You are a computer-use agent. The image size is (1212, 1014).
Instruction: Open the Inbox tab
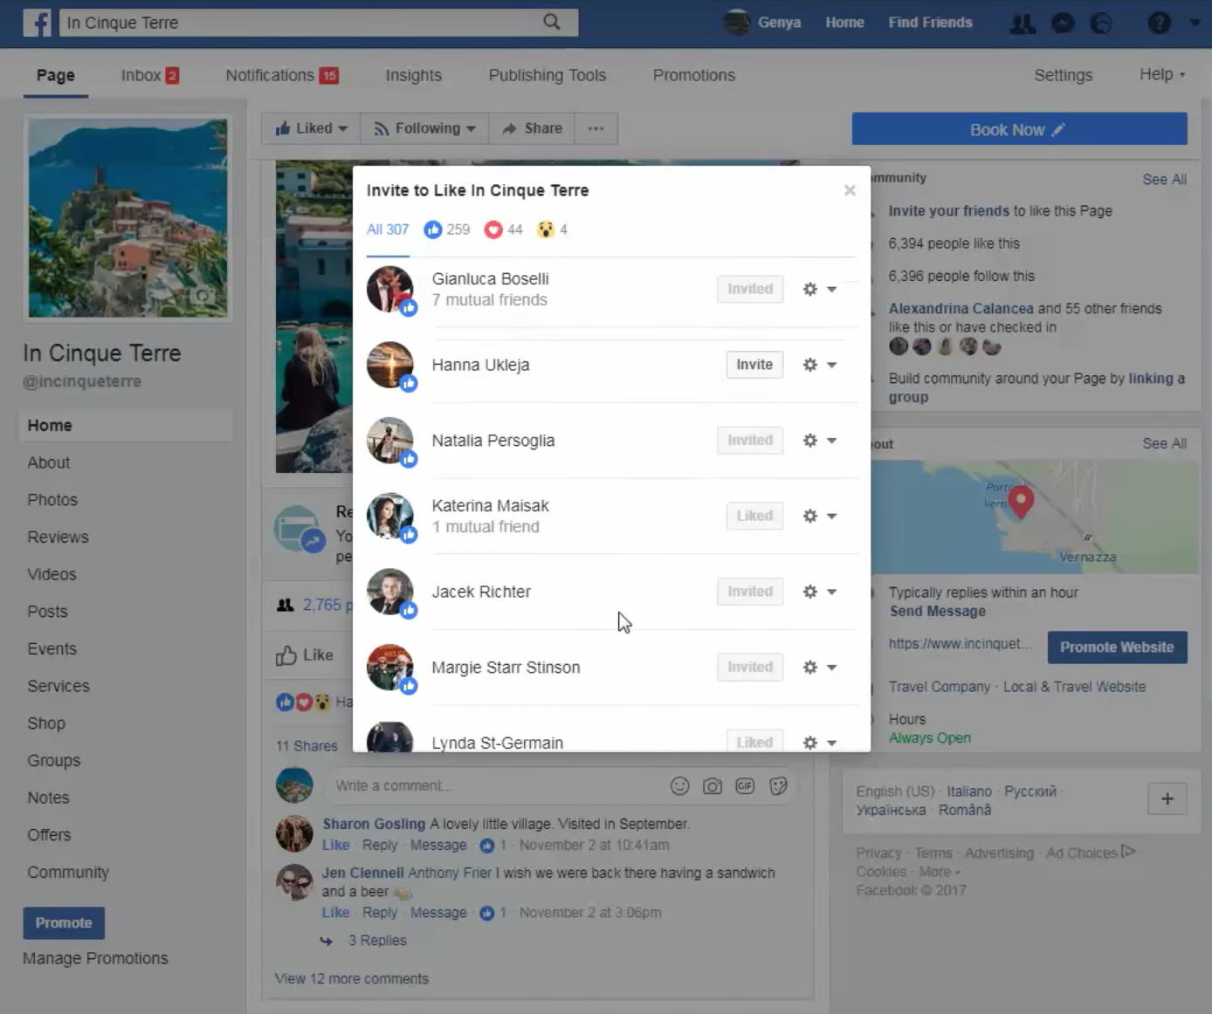(x=149, y=75)
